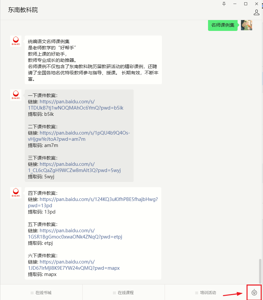Minimize the chat window
Image resolution: width=263 pixels, height=300 pixels.
pos(235,4)
